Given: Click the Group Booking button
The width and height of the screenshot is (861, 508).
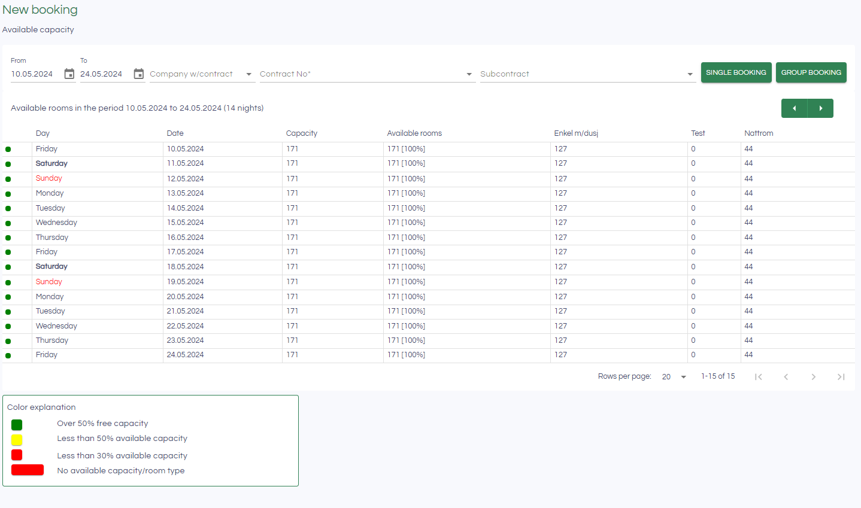Looking at the screenshot, I should pyautogui.click(x=811, y=72).
